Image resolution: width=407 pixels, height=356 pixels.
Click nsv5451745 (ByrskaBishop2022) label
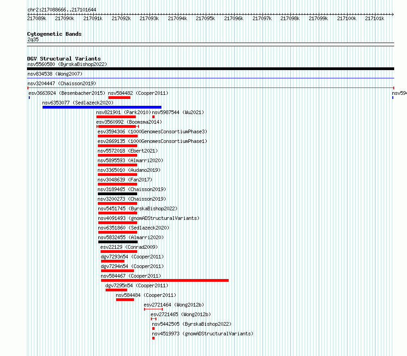pos(138,208)
